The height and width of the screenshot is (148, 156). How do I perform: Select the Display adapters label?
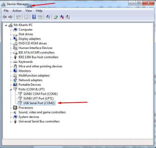click(x=30, y=39)
